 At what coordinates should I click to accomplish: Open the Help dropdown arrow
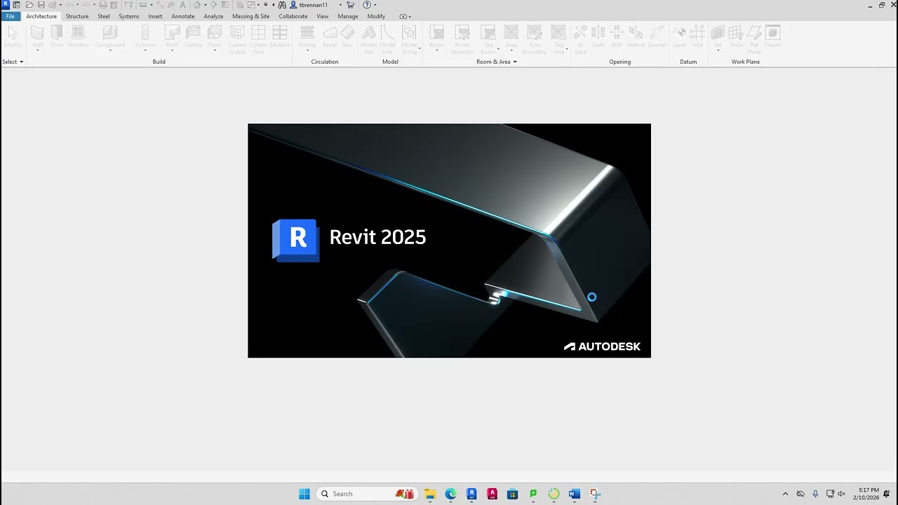click(375, 5)
